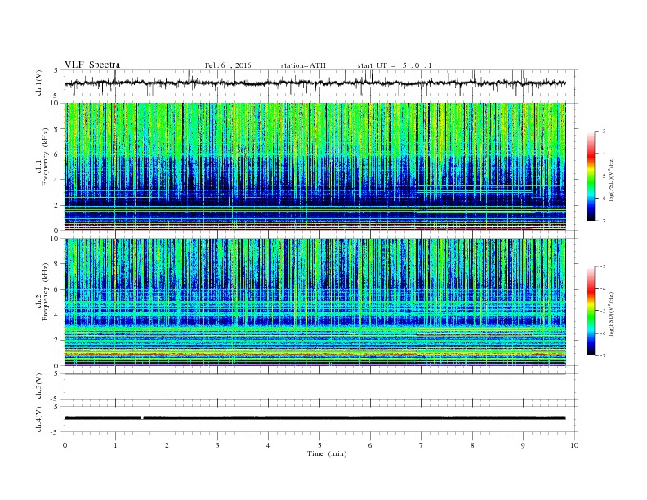The width and height of the screenshot is (647, 500).
Task: Click the ch.1 colorbar "log(PSD)(V²/Hz)" label
Action: [611, 179]
